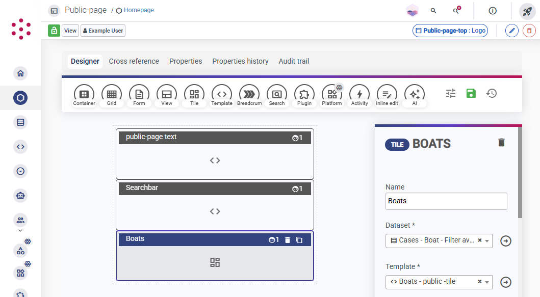Click the Public-page breadcrumb
The width and height of the screenshot is (540, 297).
[x=86, y=10]
